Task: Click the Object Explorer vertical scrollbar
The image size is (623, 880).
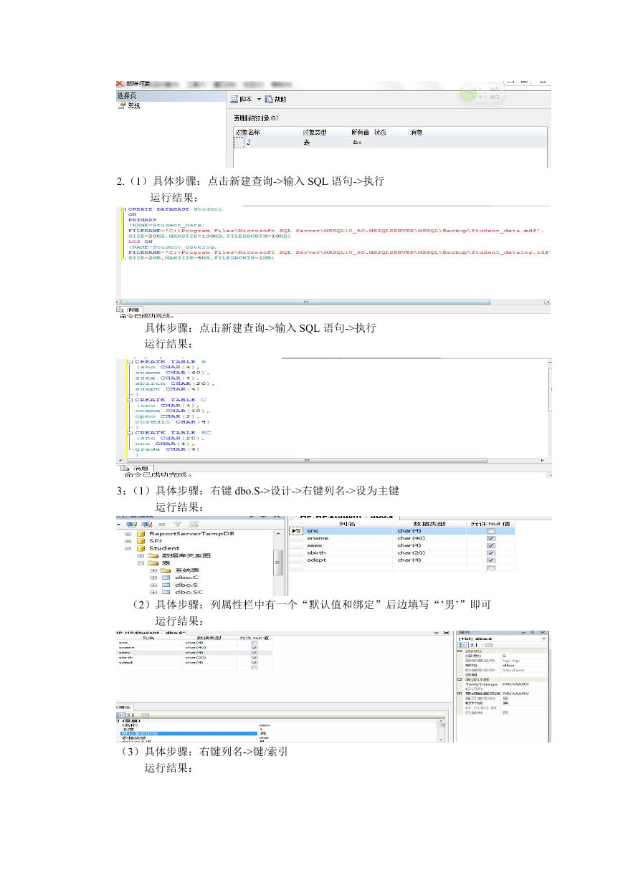Action: click(278, 563)
